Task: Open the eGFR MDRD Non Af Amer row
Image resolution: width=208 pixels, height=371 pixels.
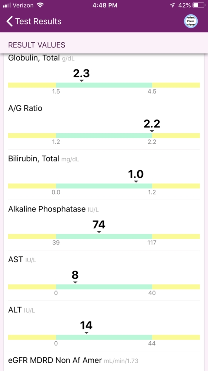Action: point(104,361)
